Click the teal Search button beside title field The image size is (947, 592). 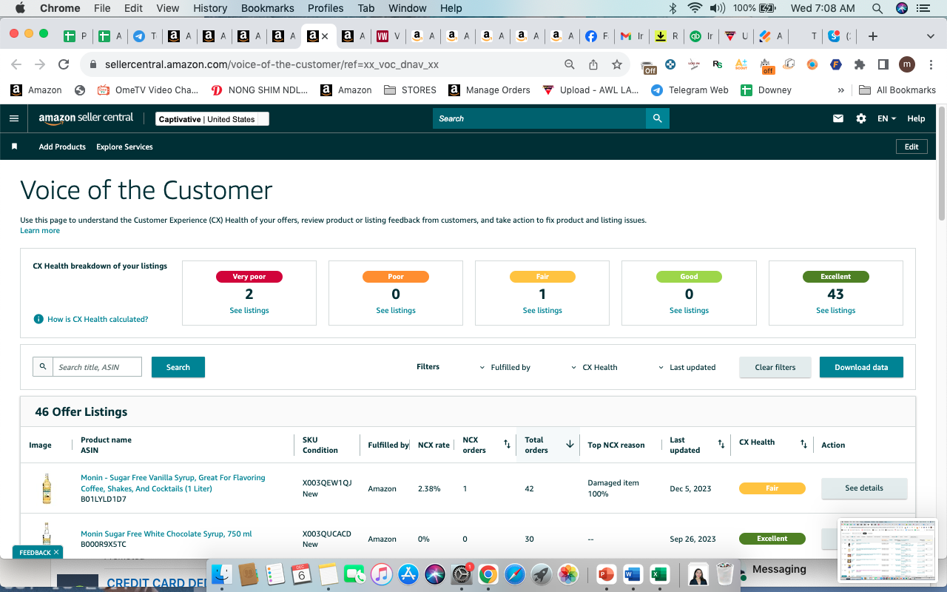coord(178,367)
